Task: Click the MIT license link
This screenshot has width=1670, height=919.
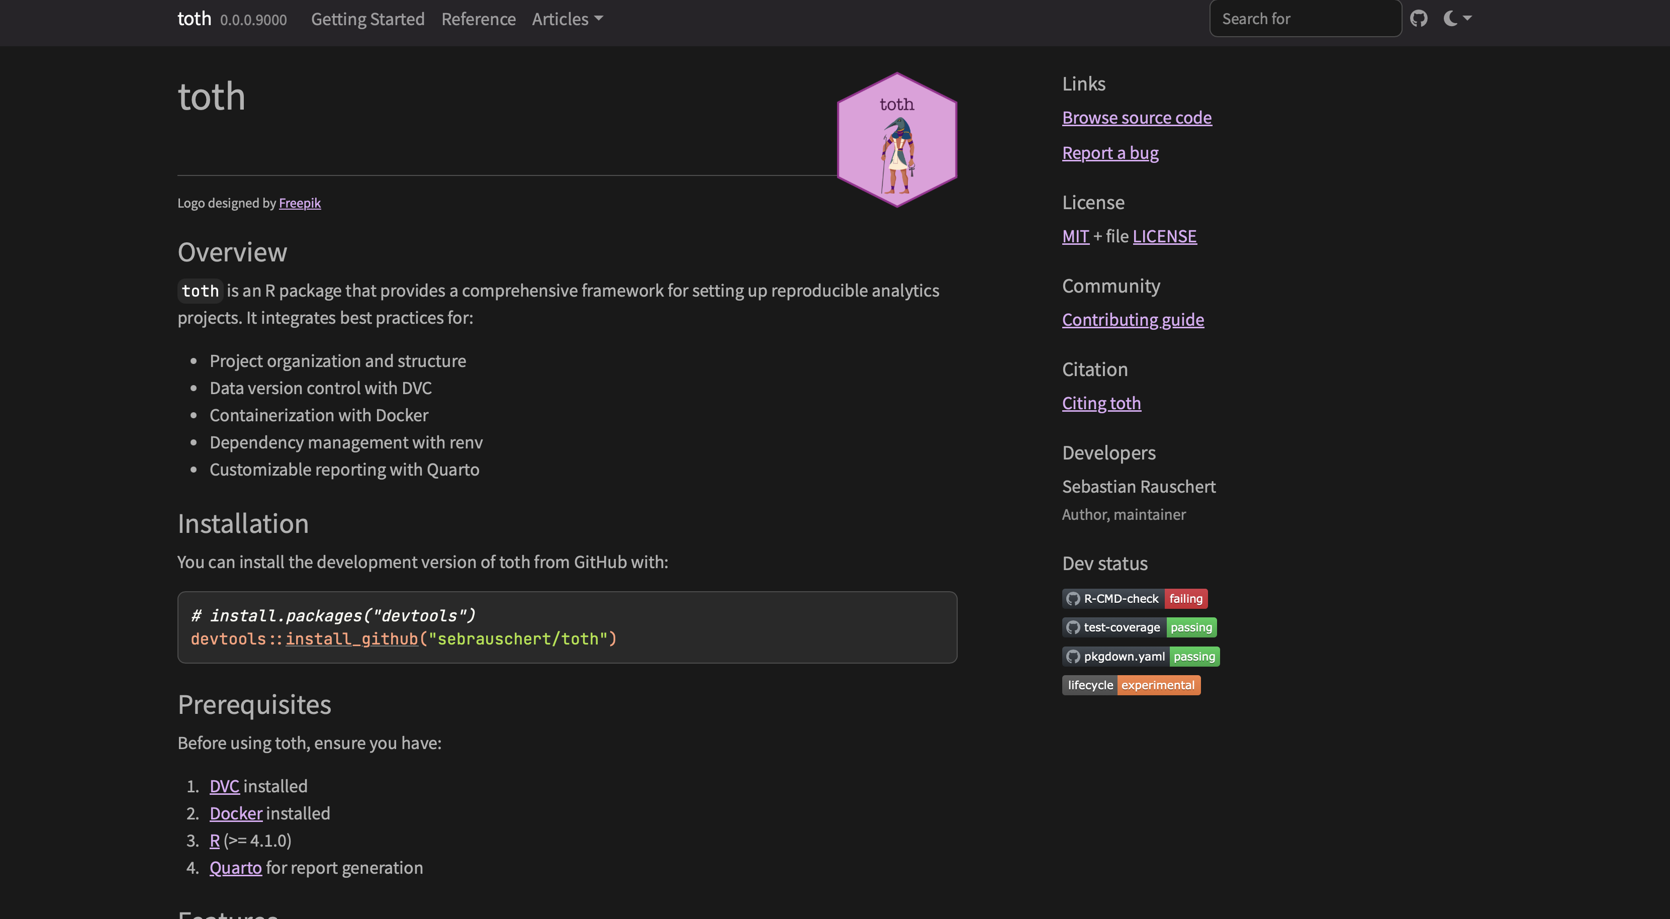Action: 1075,237
